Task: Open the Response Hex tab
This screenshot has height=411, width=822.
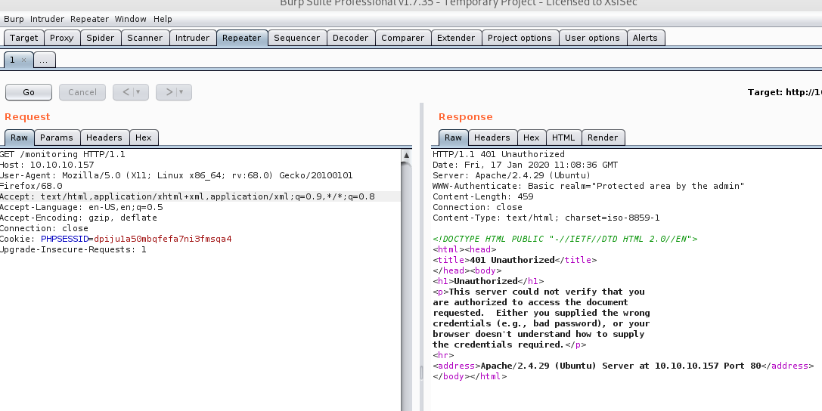Action: [532, 138]
